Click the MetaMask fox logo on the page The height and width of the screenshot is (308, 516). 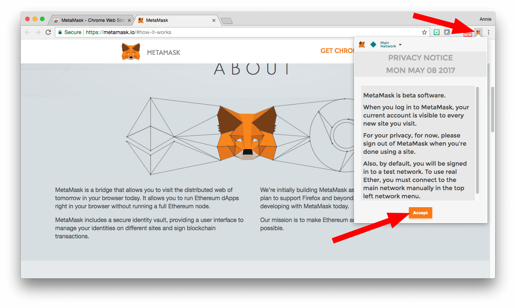131,52
